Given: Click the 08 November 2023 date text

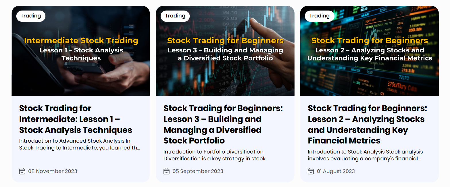Looking at the screenshot, I should point(53,171).
